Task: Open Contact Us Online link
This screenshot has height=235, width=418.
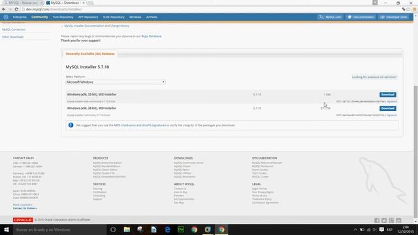Action: (25, 208)
